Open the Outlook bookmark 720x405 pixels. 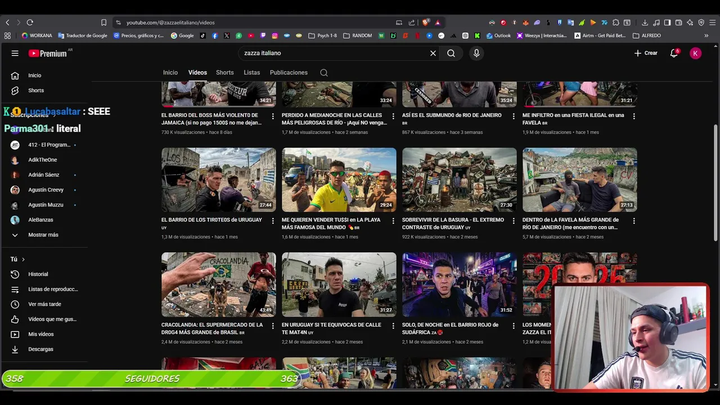click(498, 35)
